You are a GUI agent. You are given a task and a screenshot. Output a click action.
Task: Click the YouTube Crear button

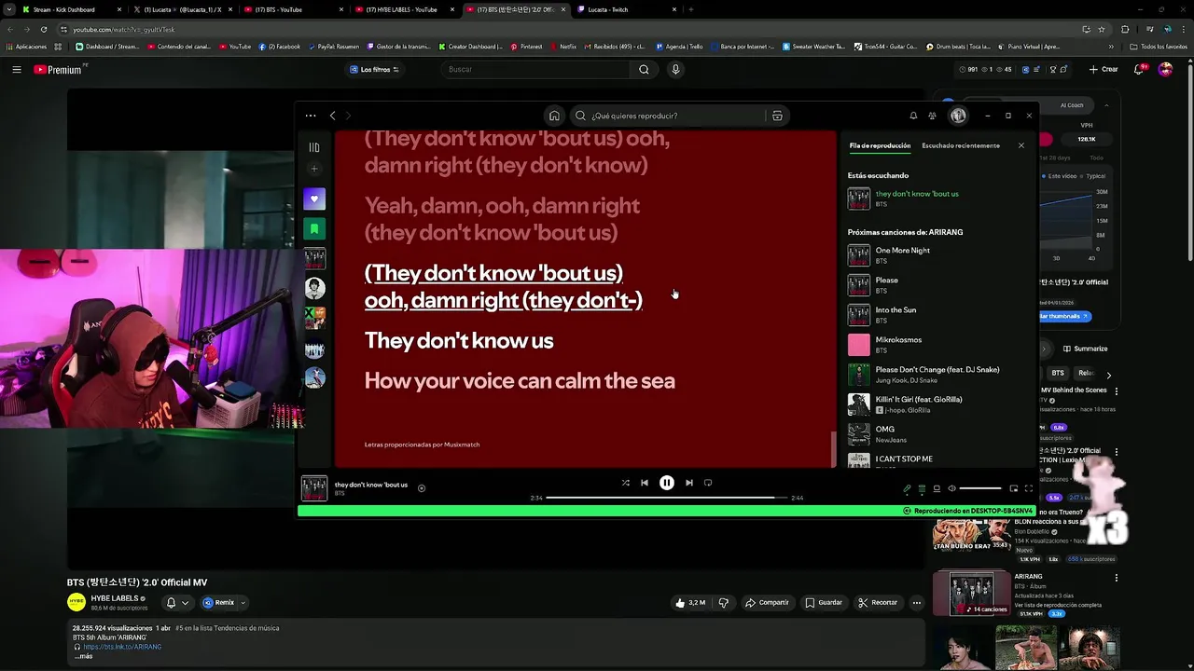tap(1104, 69)
